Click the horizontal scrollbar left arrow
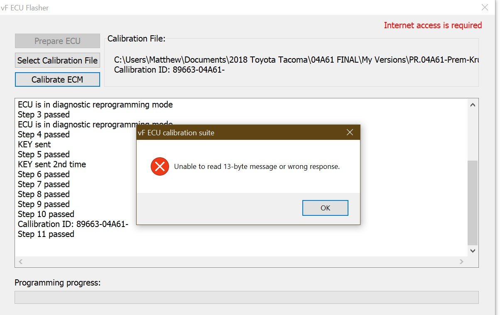The image size is (500, 315). (x=21, y=261)
